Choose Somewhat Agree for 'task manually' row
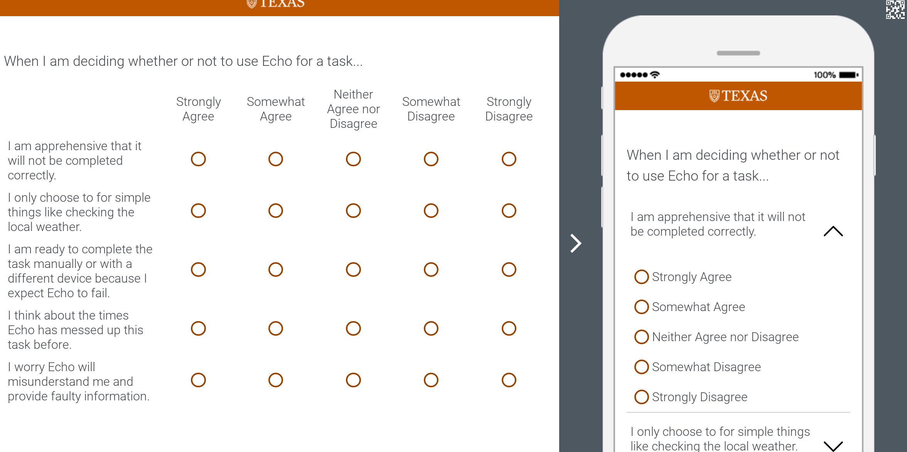This screenshot has height=452, width=907. [276, 270]
